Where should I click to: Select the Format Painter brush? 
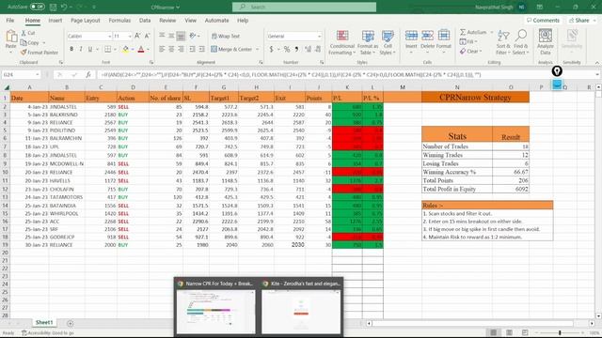tap(24, 53)
